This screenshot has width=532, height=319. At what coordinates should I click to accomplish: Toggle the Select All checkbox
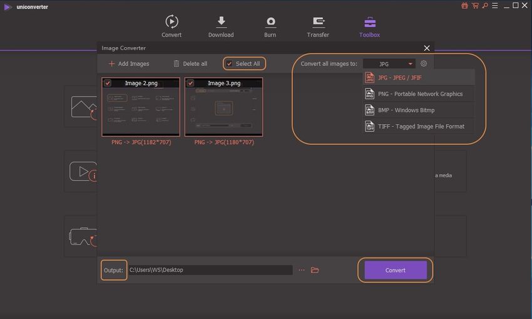click(x=230, y=64)
